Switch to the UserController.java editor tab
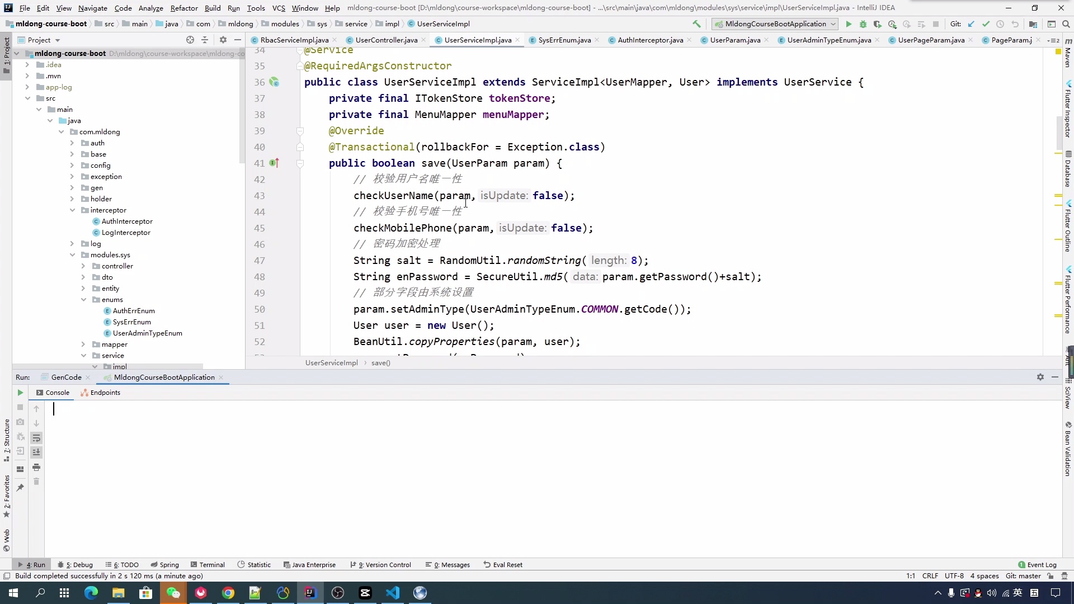 386,40
